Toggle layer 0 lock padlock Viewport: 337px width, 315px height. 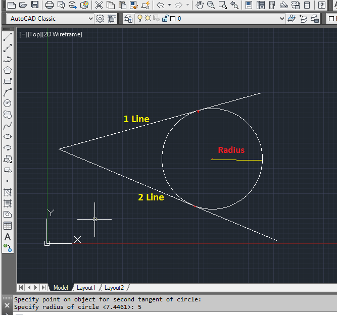tap(165, 19)
